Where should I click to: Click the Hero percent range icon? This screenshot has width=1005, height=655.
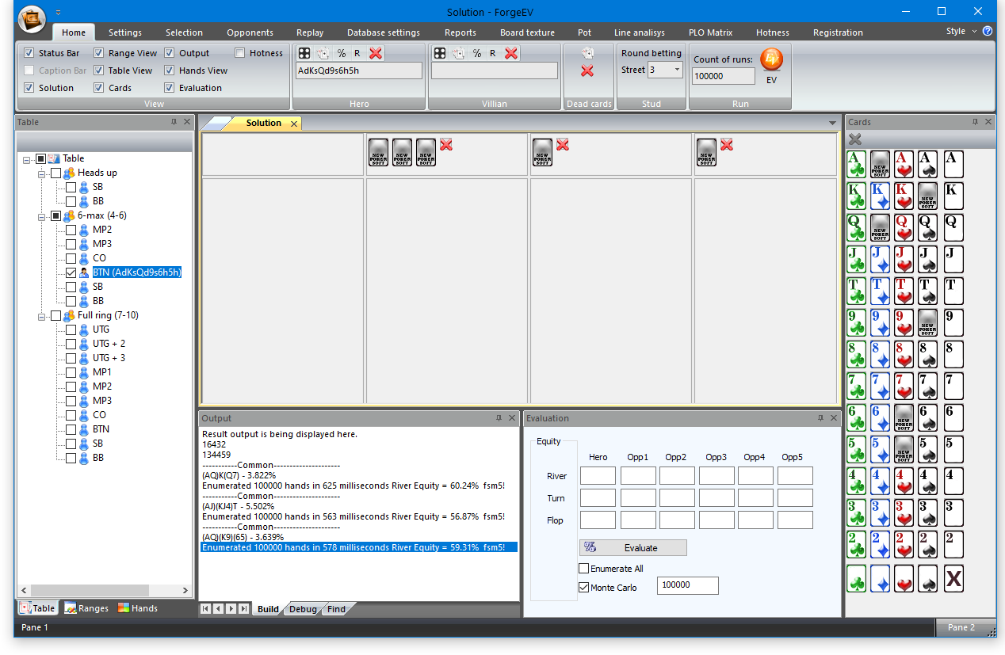342,53
